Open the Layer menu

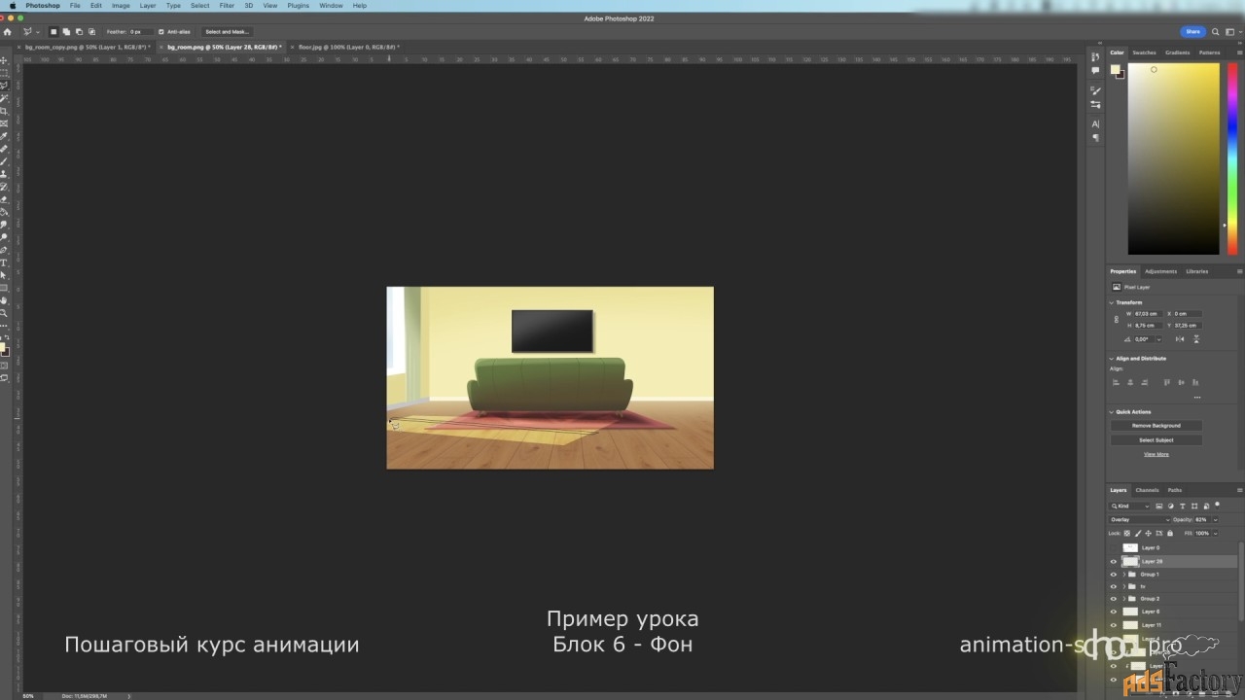point(148,5)
